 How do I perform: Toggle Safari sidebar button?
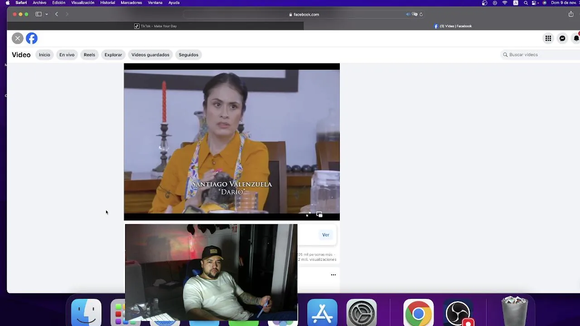(x=39, y=14)
